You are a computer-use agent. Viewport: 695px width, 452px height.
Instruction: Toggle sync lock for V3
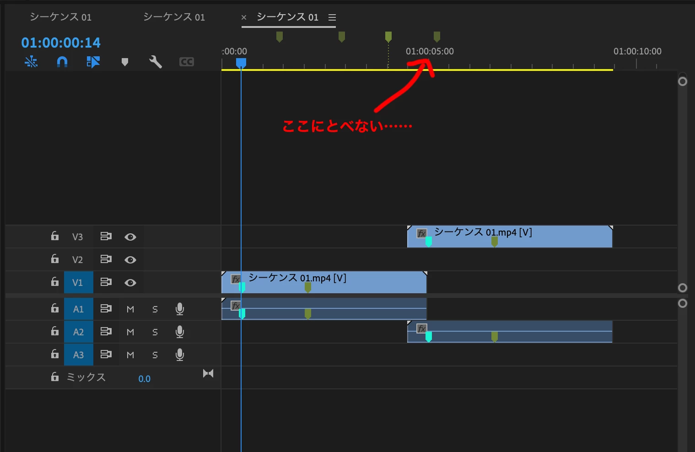point(106,237)
